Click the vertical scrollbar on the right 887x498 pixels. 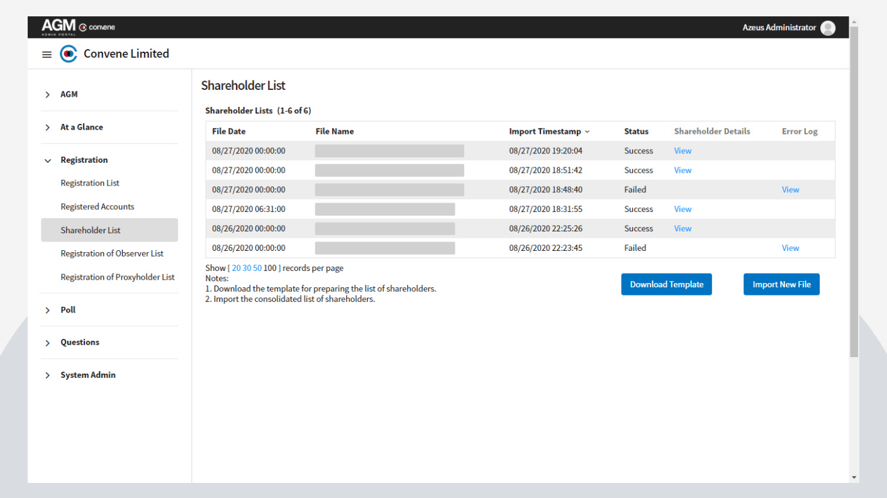coord(854,189)
